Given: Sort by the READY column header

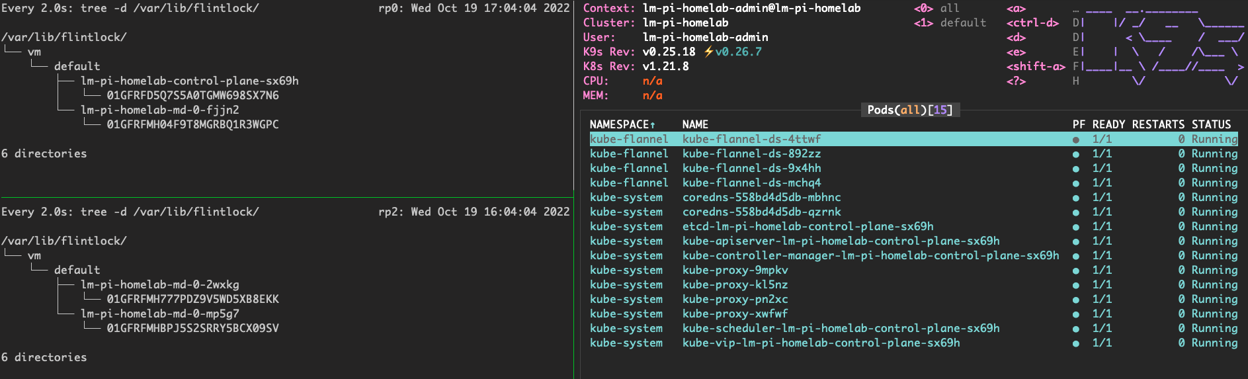Looking at the screenshot, I should point(1108,124).
